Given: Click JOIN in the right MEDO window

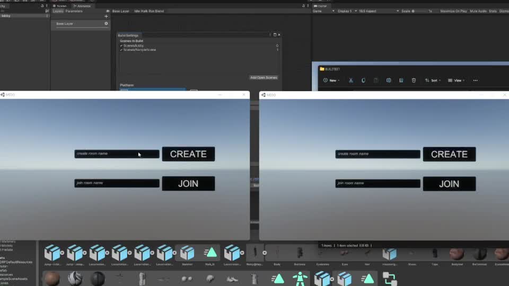Looking at the screenshot, I should (x=449, y=184).
